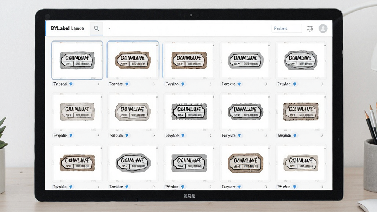Click the blue gem badge, middle row first card
Image resolution: width=377 pixels, height=212 pixels.
pyautogui.click(x=71, y=135)
